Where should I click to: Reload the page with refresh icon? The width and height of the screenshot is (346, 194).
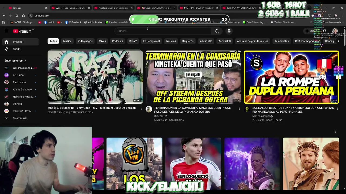17,16
